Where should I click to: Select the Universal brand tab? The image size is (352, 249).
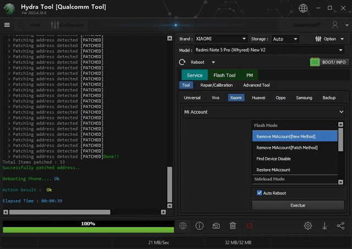coord(192,98)
